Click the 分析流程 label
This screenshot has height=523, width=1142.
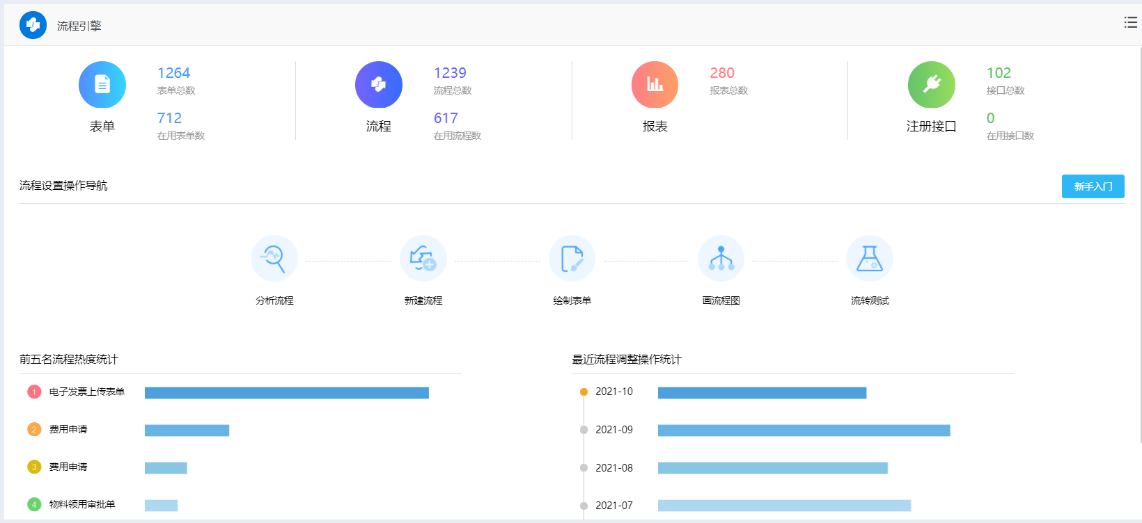(274, 300)
